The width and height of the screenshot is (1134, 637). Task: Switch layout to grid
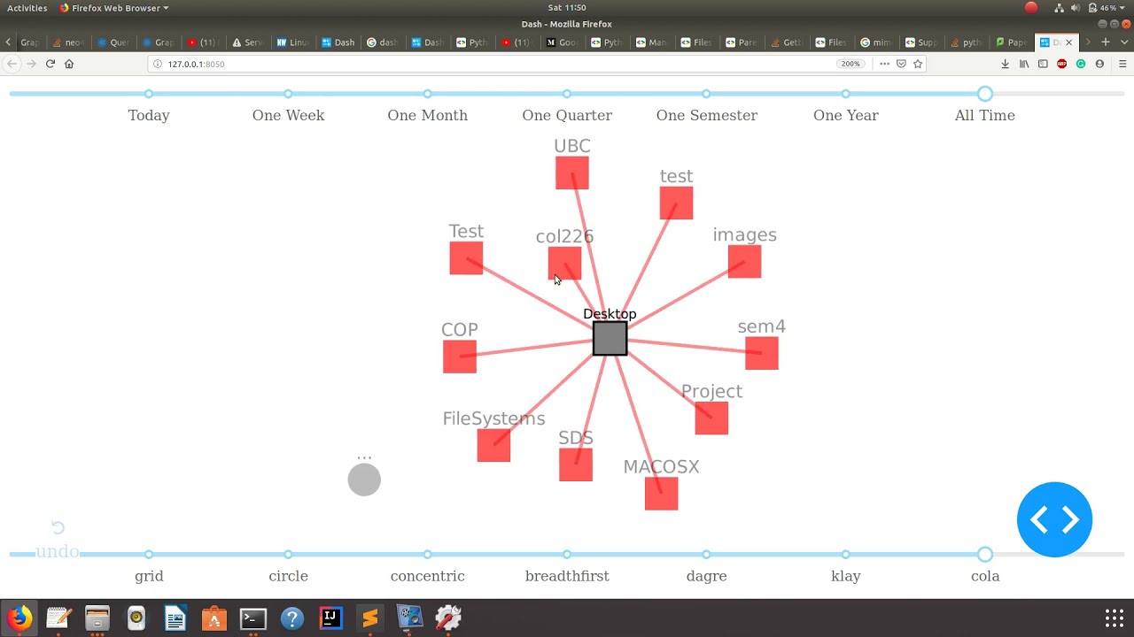[149, 555]
